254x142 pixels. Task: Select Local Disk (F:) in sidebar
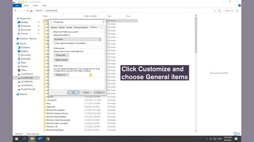point(27,85)
